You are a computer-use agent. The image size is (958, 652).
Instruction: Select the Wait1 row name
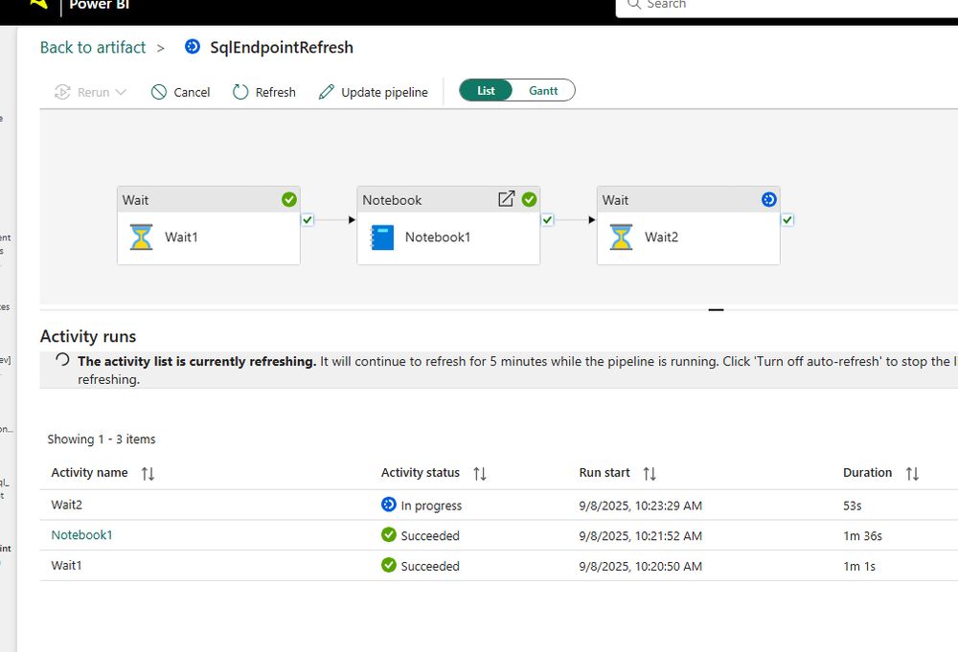pos(67,565)
